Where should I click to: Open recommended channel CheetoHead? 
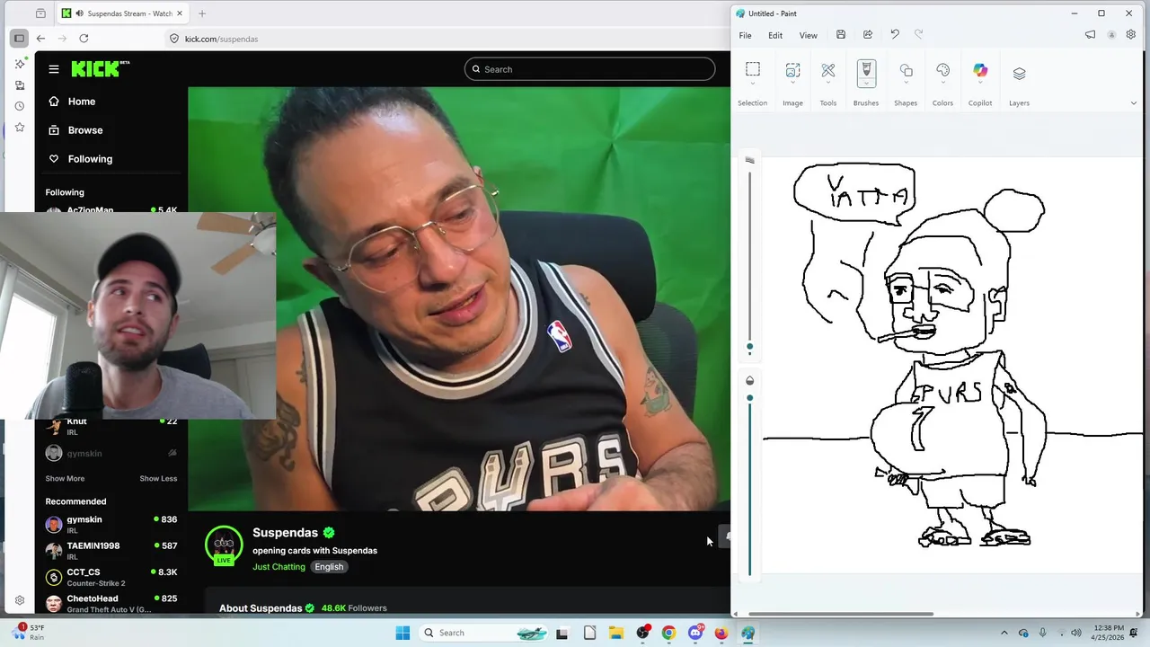coord(111,603)
